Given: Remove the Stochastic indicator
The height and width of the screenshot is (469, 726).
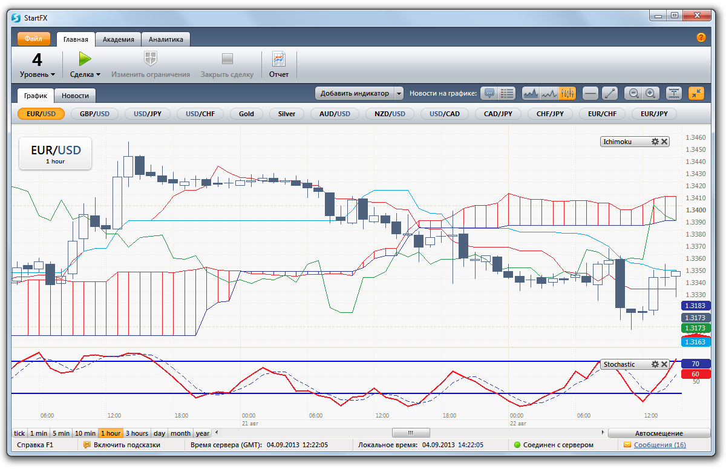Looking at the screenshot, I should (664, 364).
